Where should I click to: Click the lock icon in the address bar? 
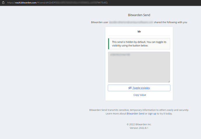coord(3,3)
